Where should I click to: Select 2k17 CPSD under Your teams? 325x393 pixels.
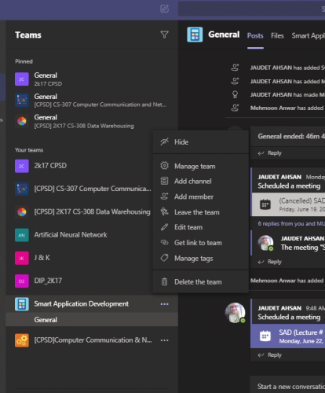[50, 166]
